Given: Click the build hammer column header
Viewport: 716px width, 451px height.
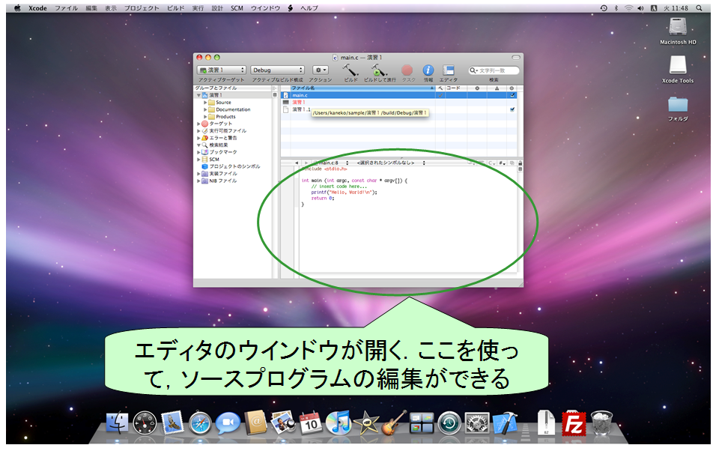Looking at the screenshot, I should pyautogui.click(x=440, y=88).
